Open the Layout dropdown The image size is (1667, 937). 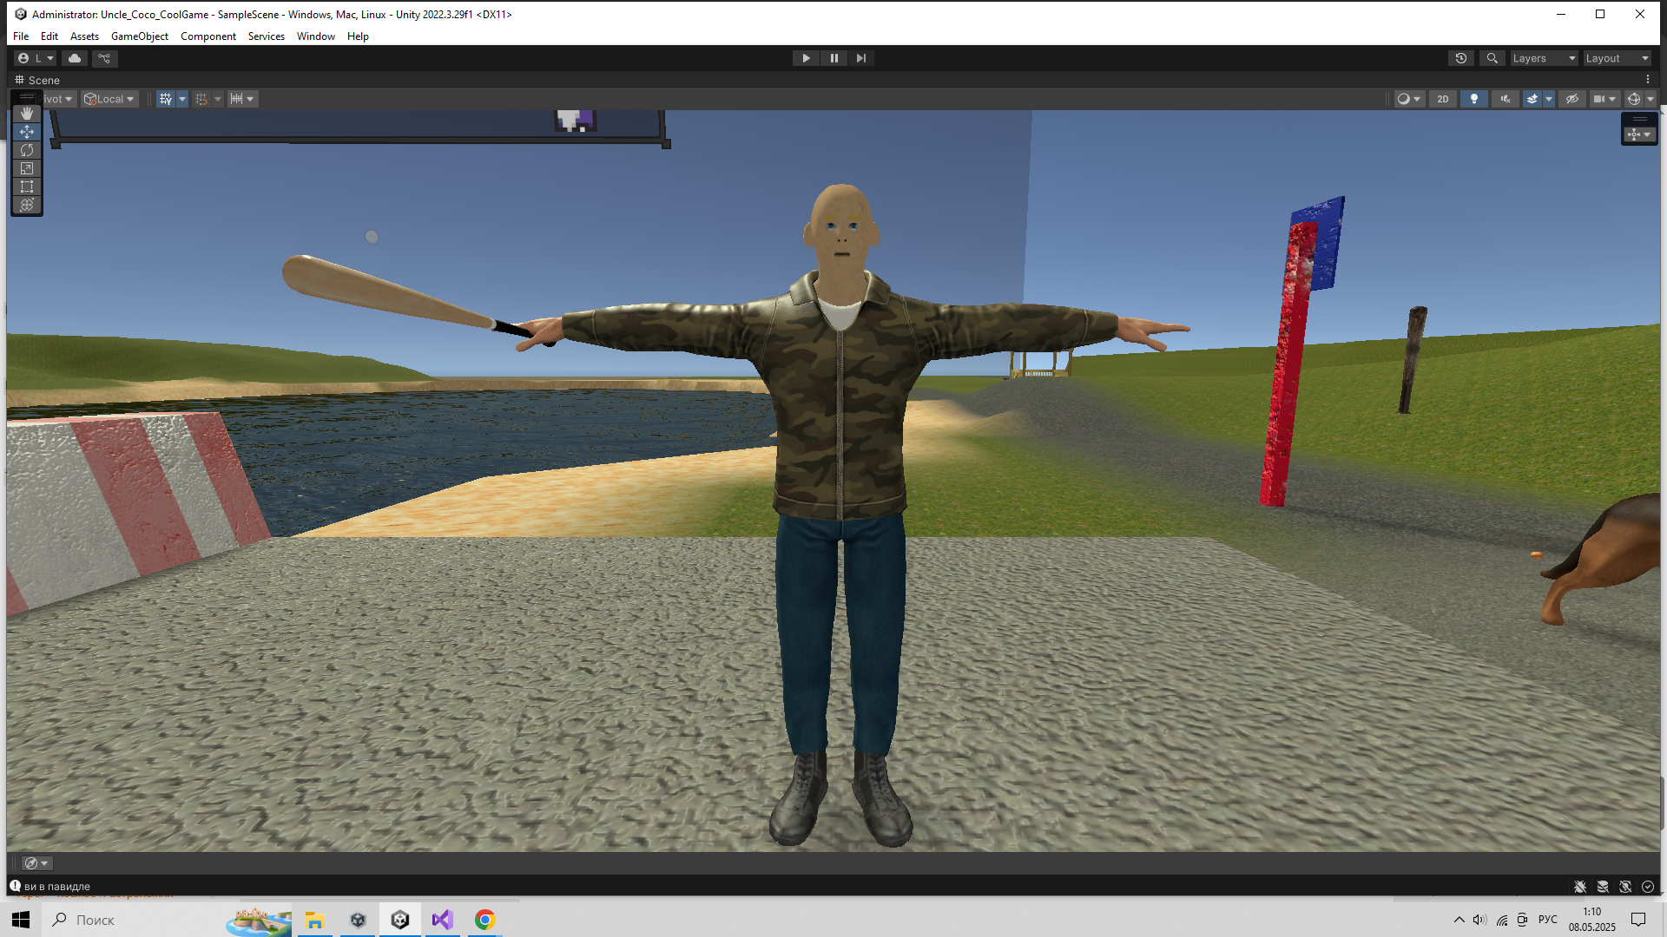1617,58
